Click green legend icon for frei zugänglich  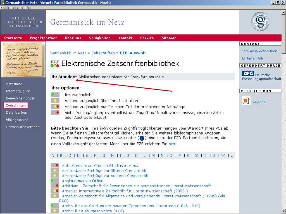pyautogui.click(x=55, y=95)
